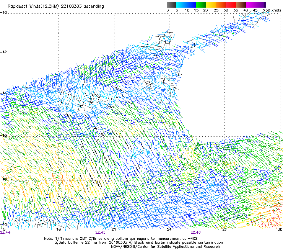Screen dimensions: 283x249
Task: Click the latitude label -50
Action: click(x=3, y=224)
